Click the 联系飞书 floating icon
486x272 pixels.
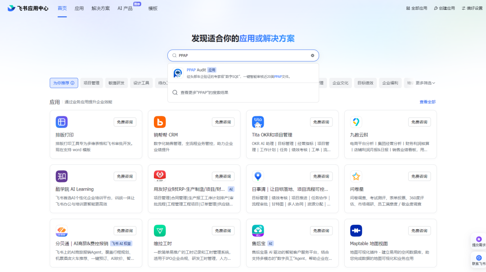479,258
